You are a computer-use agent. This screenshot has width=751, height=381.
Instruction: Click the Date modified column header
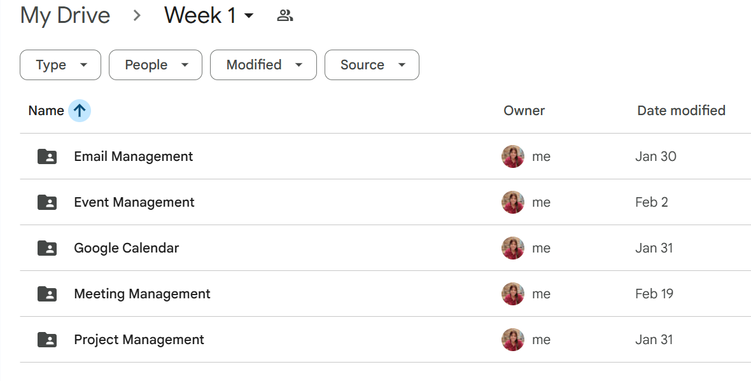[x=681, y=111]
